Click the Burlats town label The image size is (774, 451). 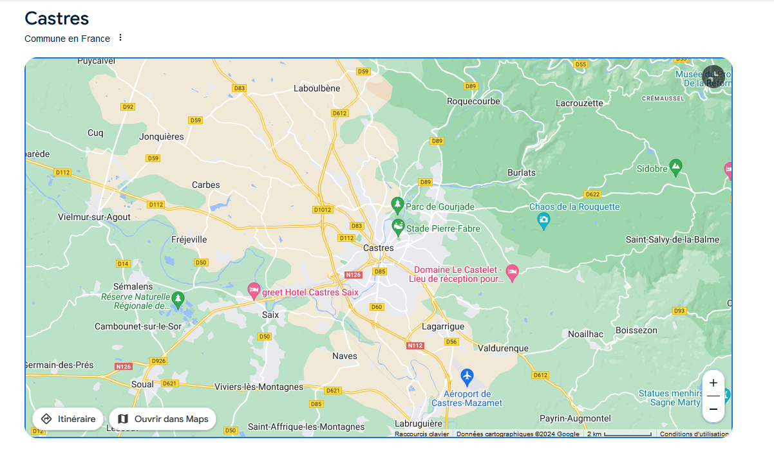(522, 172)
